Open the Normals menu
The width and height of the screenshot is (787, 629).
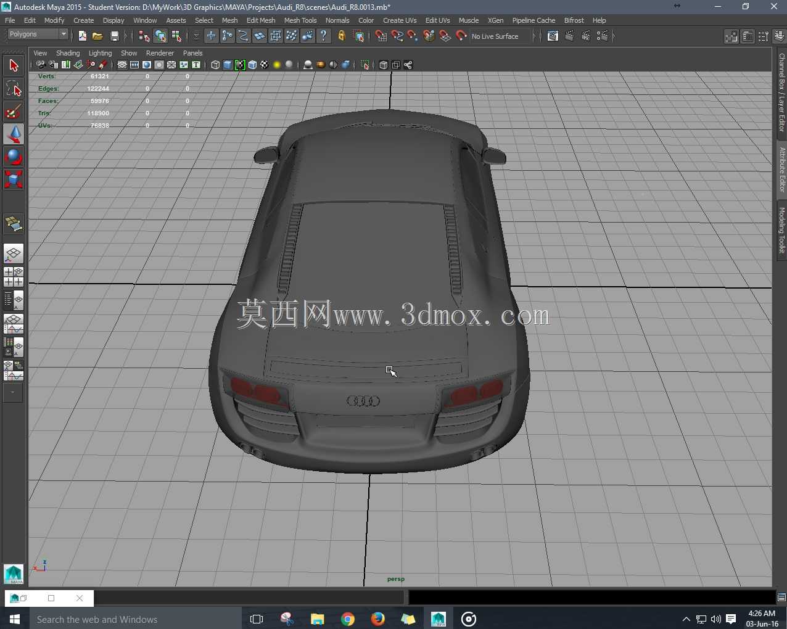(x=337, y=20)
